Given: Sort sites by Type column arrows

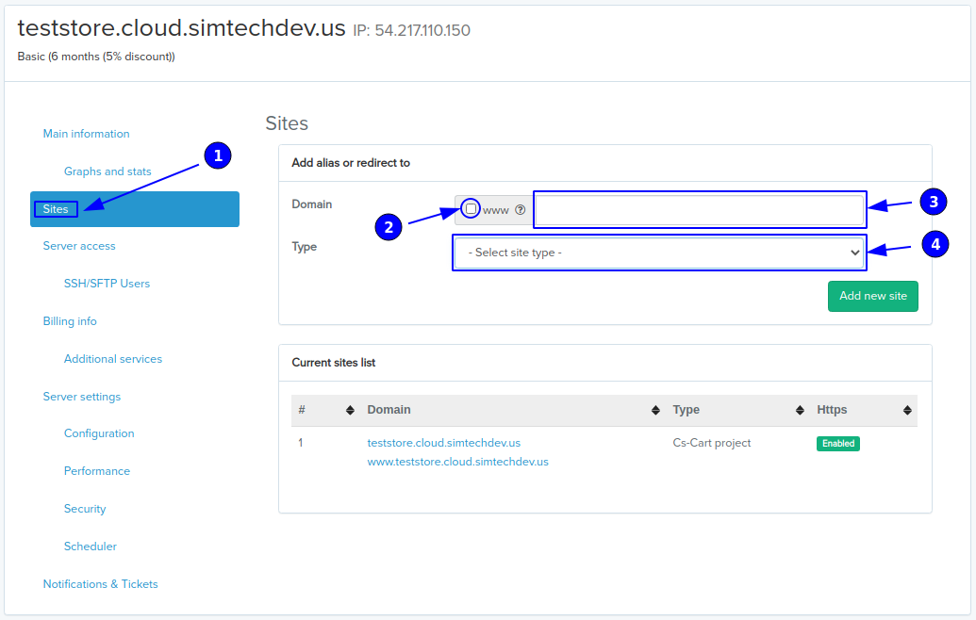Looking at the screenshot, I should pos(800,411).
